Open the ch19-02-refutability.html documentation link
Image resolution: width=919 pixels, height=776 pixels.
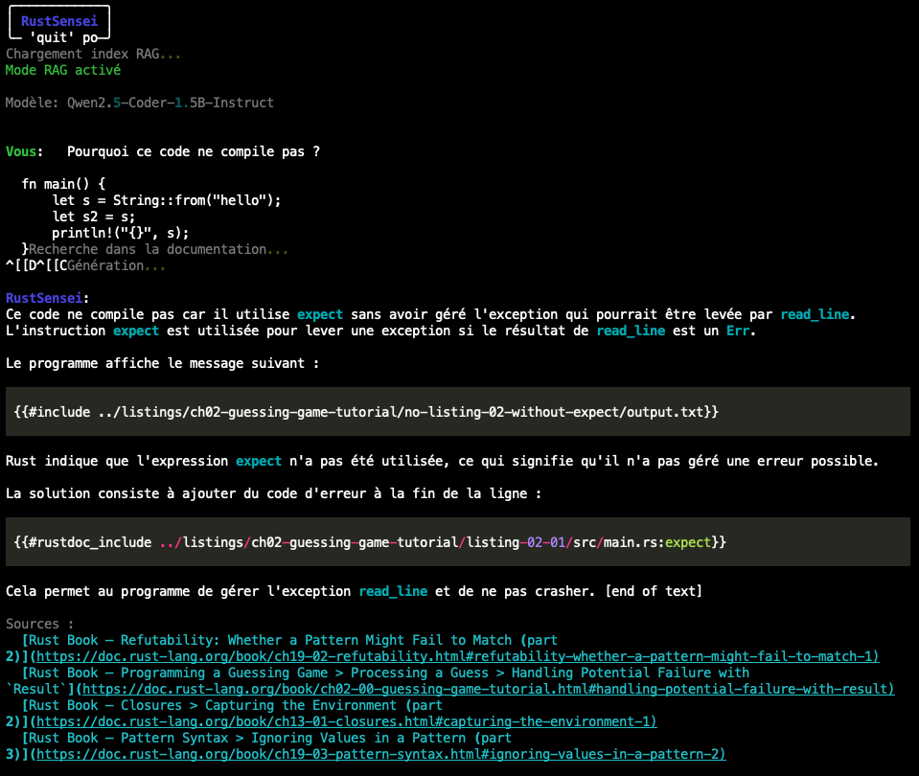[x=457, y=656]
